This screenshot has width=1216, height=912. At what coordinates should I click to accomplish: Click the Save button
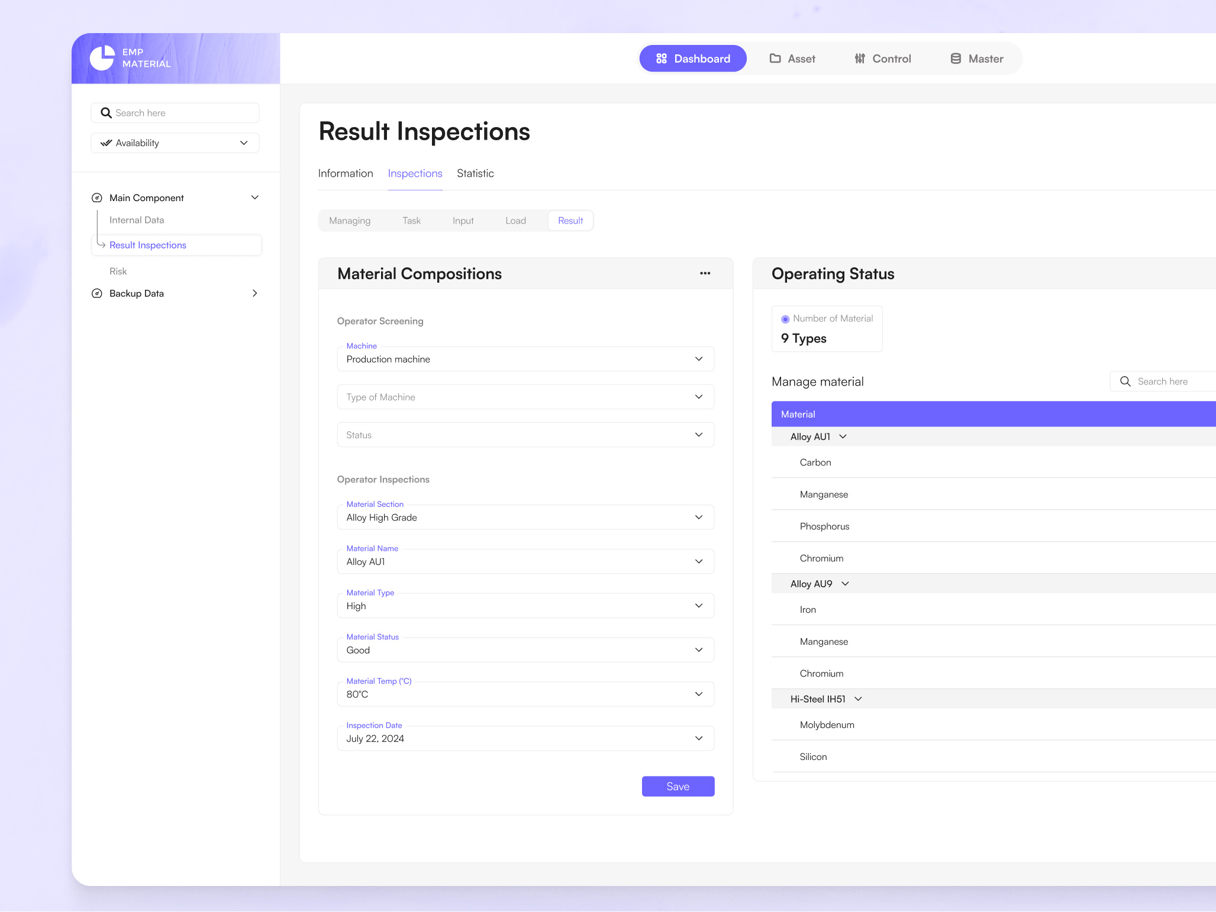[x=678, y=787]
